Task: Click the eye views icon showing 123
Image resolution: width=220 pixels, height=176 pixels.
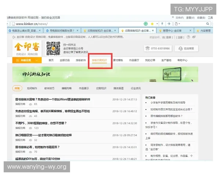Action: [x=30, y=128]
